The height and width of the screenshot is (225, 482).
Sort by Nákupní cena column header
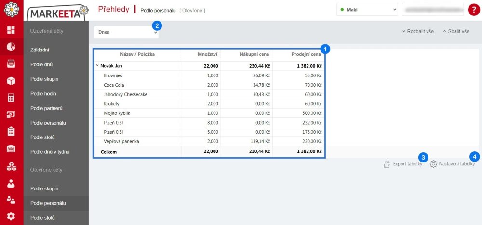click(x=254, y=54)
